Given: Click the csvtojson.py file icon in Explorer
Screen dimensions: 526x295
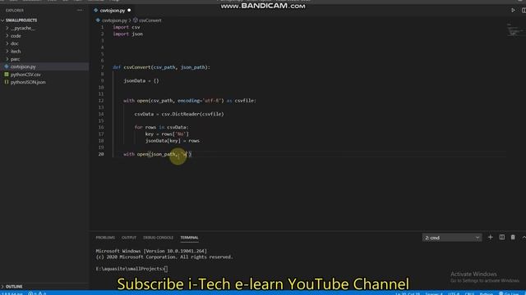Looking at the screenshot, I should [x=7, y=66].
